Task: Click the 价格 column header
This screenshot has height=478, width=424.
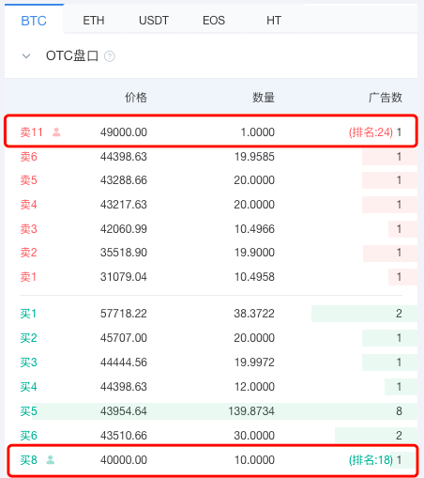Action: (136, 98)
